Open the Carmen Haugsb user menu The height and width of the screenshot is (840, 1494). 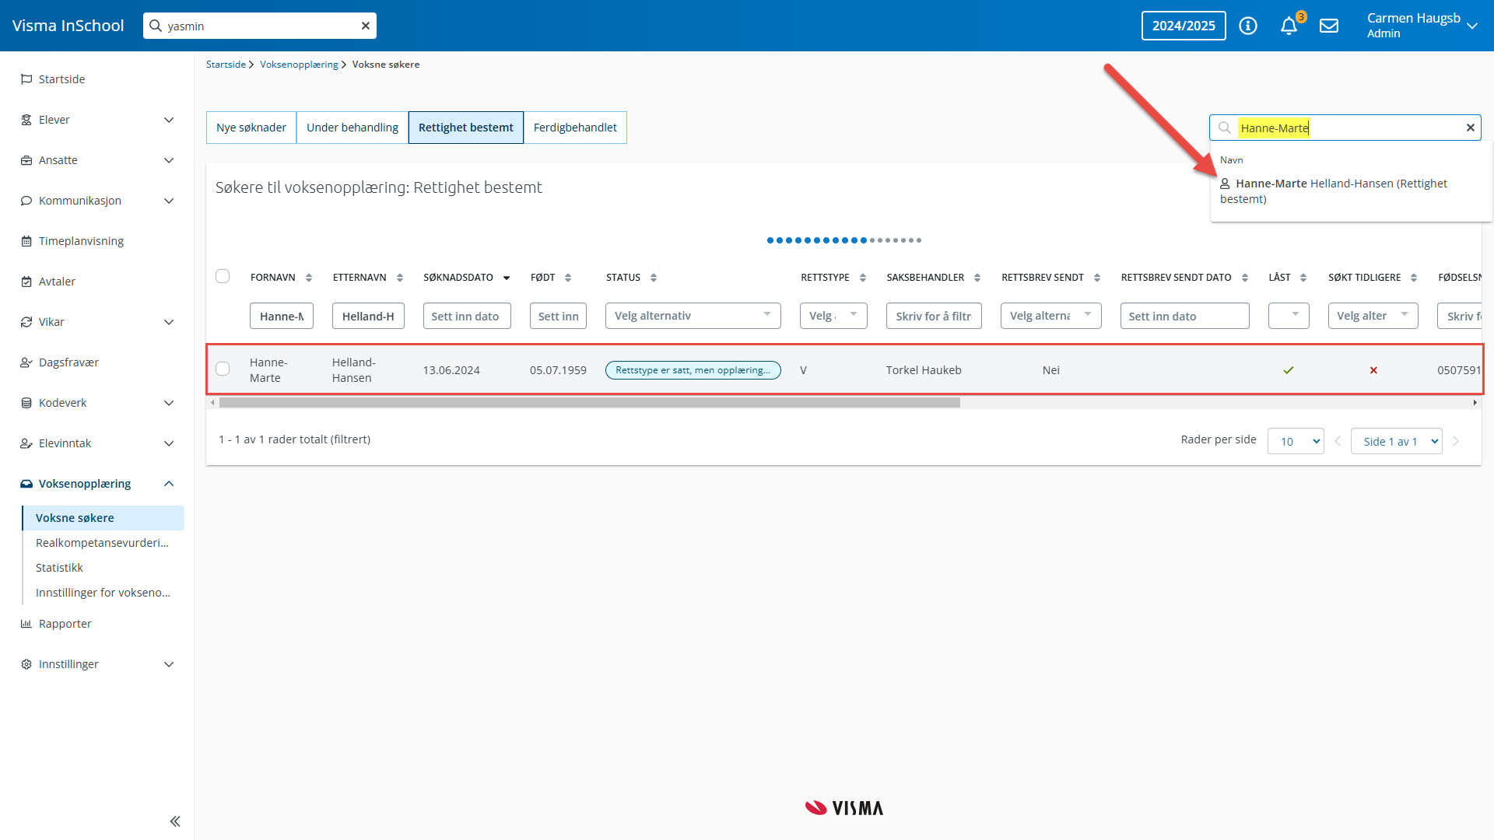1422,26
